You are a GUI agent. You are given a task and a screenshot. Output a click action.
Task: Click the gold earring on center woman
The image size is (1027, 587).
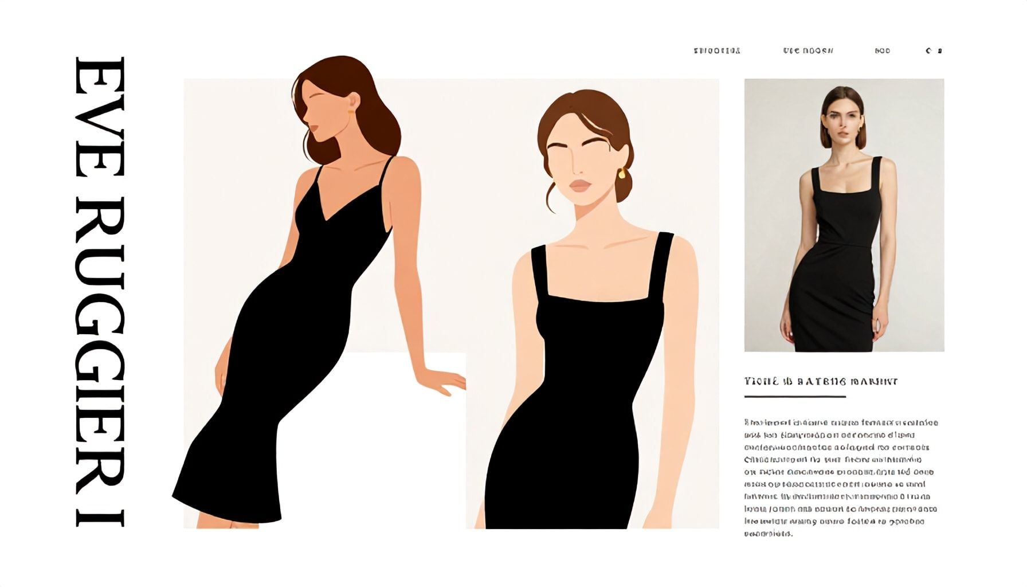pos(622,173)
